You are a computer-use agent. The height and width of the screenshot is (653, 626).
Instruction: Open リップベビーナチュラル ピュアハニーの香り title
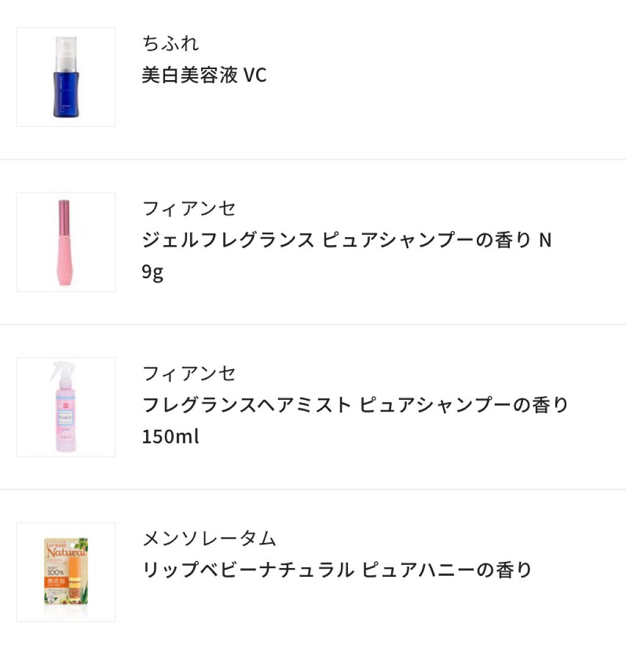point(337,570)
